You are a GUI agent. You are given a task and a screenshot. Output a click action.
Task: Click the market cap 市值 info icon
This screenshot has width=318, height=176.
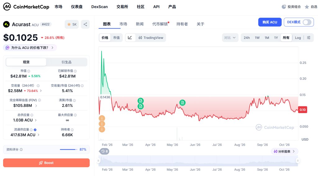tap(29, 71)
